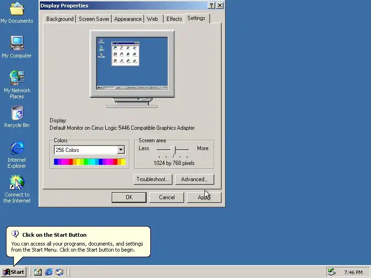
Task: Open the Advanced... display settings
Action: [x=194, y=179]
